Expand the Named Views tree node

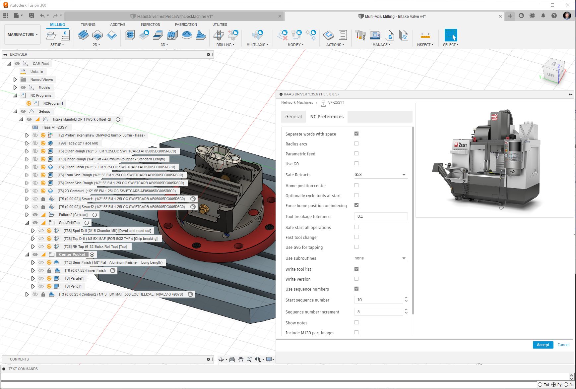click(15, 80)
